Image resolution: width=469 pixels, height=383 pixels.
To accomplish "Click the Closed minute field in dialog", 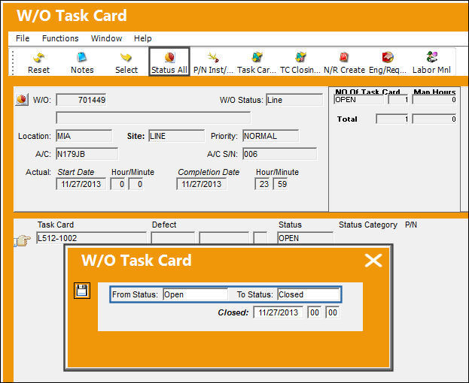I will tap(332, 312).
